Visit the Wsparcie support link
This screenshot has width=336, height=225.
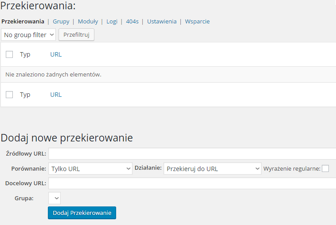(197, 22)
